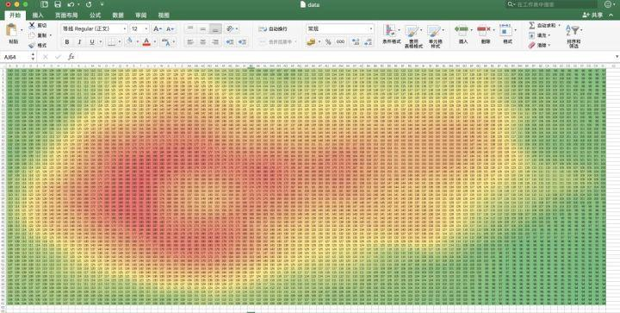Open the font name dropdown

(x=125, y=29)
